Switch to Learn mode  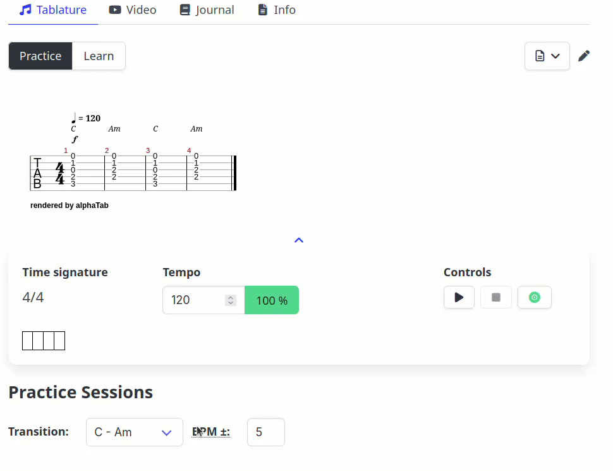[x=99, y=56]
